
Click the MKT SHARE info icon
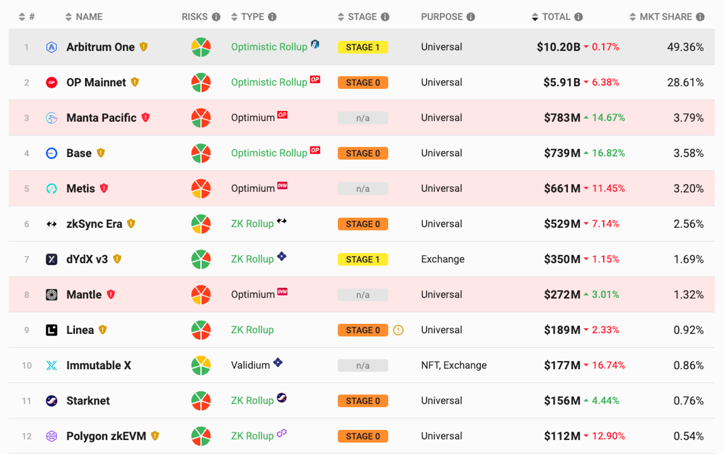pyautogui.click(x=700, y=17)
